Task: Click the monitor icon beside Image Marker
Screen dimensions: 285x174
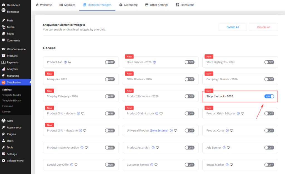Action: point(231,165)
